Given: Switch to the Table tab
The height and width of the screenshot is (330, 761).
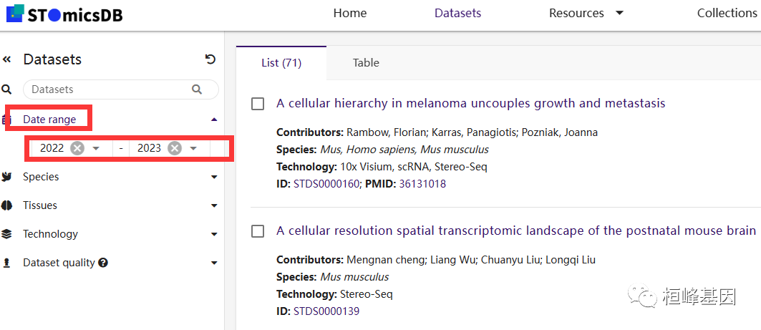Looking at the screenshot, I should [366, 63].
